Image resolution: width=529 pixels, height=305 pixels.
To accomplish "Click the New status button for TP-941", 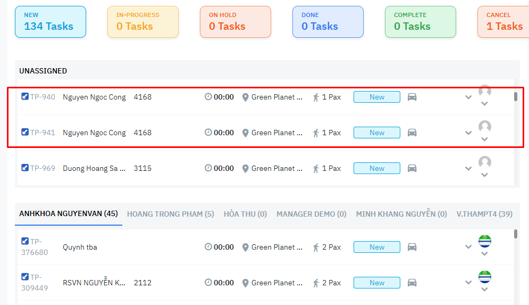I will (x=376, y=133).
